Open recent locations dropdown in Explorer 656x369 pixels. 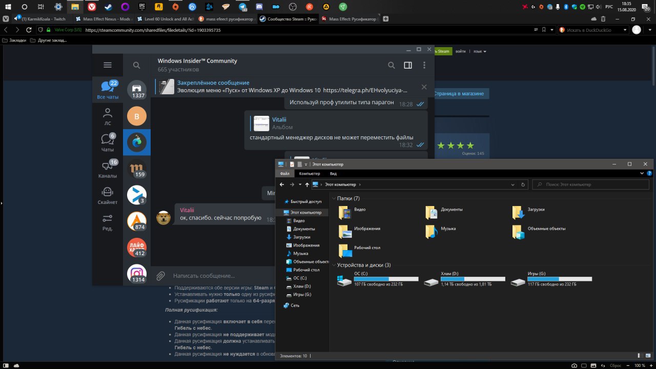[300, 184]
